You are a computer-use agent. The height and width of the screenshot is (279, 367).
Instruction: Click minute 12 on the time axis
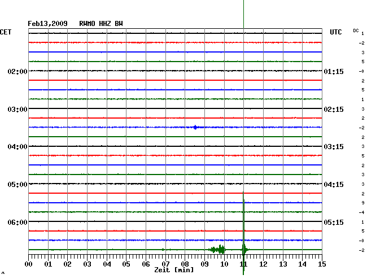[263, 264]
